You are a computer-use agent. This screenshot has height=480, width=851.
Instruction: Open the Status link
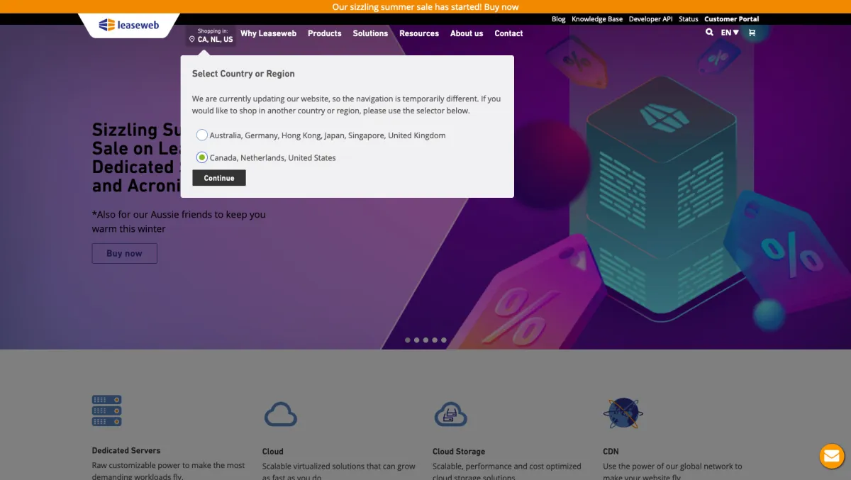pos(689,19)
